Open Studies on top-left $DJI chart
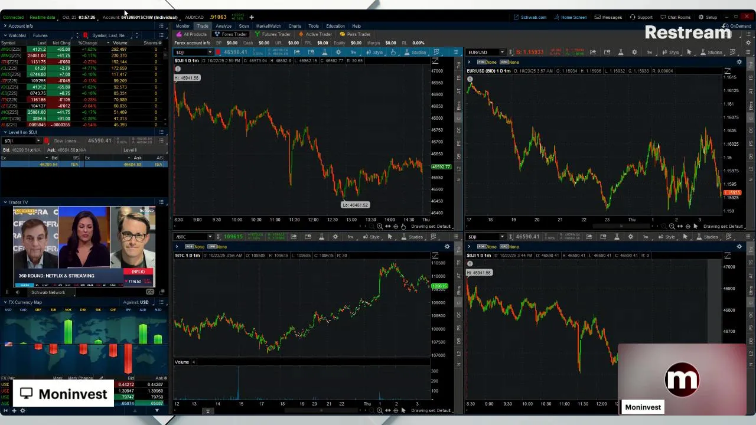 click(x=415, y=53)
